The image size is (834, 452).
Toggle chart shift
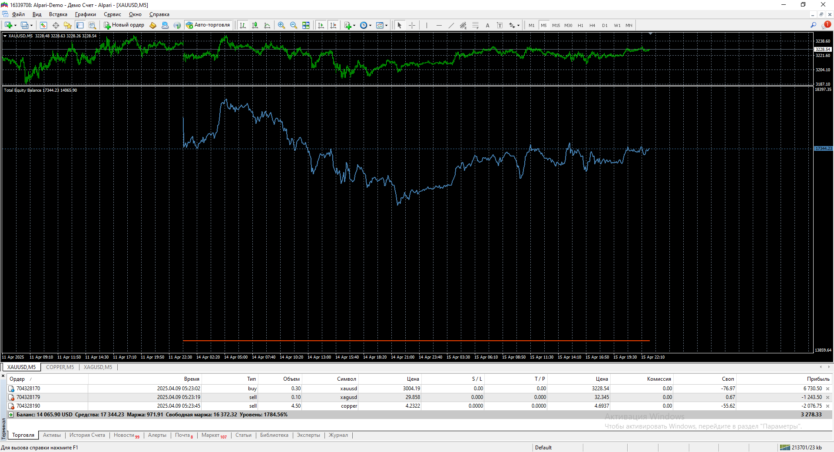pyautogui.click(x=333, y=25)
